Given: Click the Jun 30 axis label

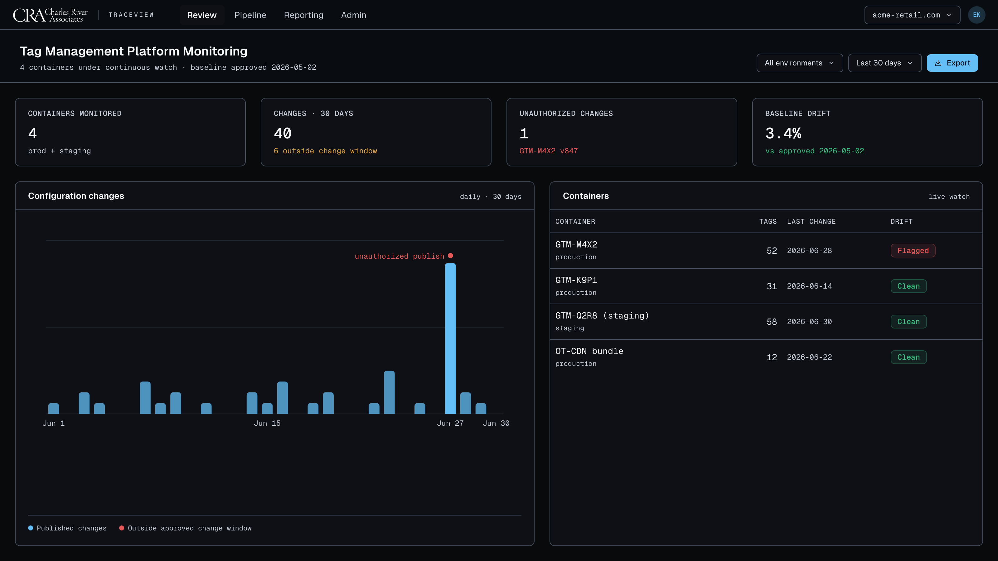Looking at the screenshot, I should pyautogui.click(x=496, y=423).
